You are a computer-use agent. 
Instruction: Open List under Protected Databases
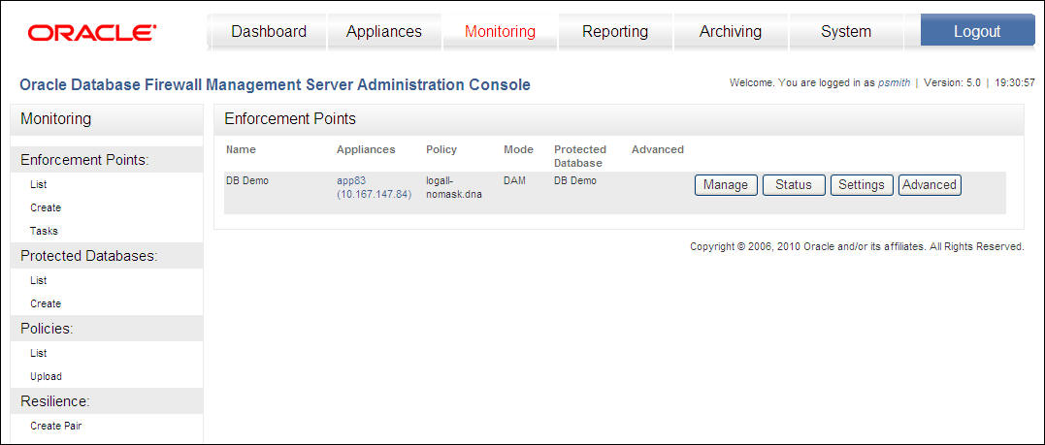pyautogui.click(x=39, y=280)
